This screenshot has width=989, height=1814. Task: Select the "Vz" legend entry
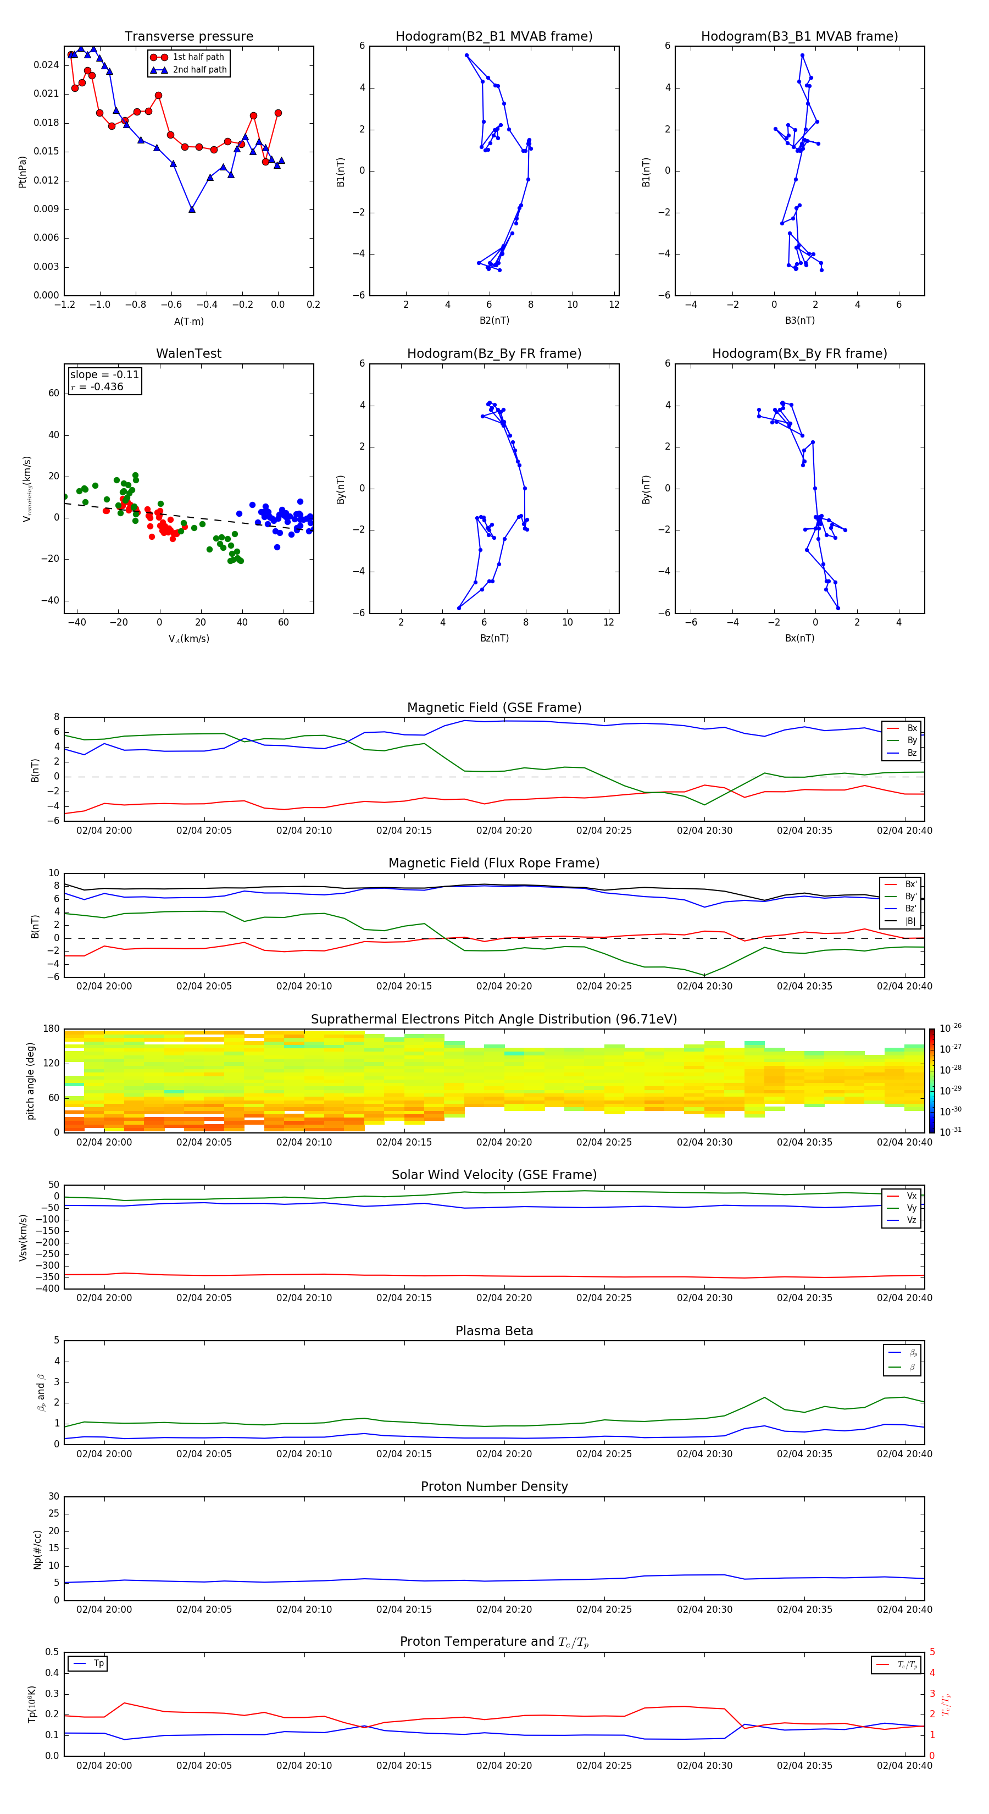coord(902,1220)
